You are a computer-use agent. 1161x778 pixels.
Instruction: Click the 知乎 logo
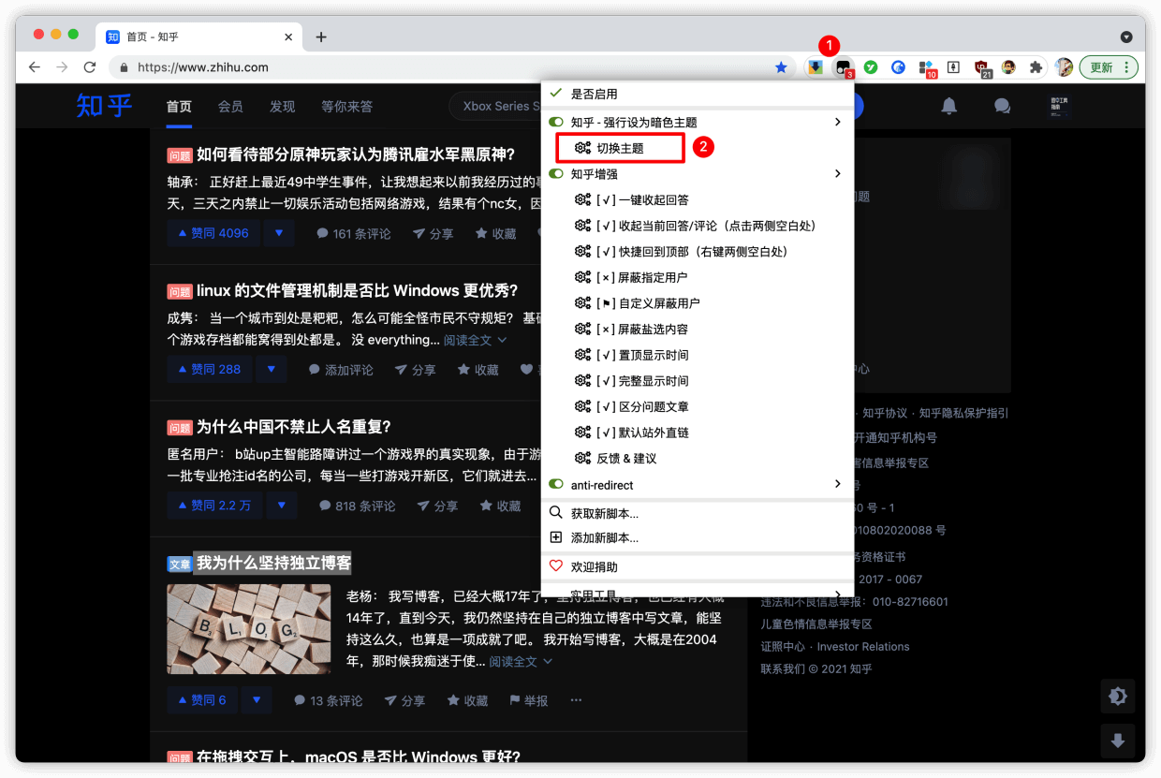tap(104, 106)
